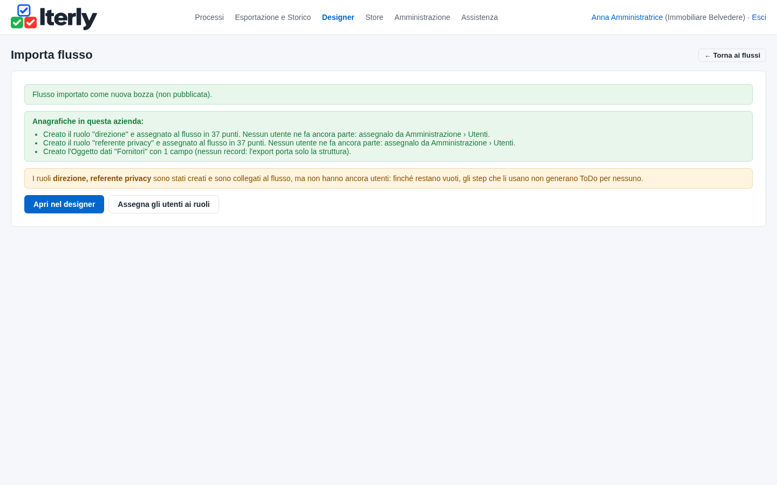Open the Processi menu
This screenshot has height=485, width=777.
point(209,17)
